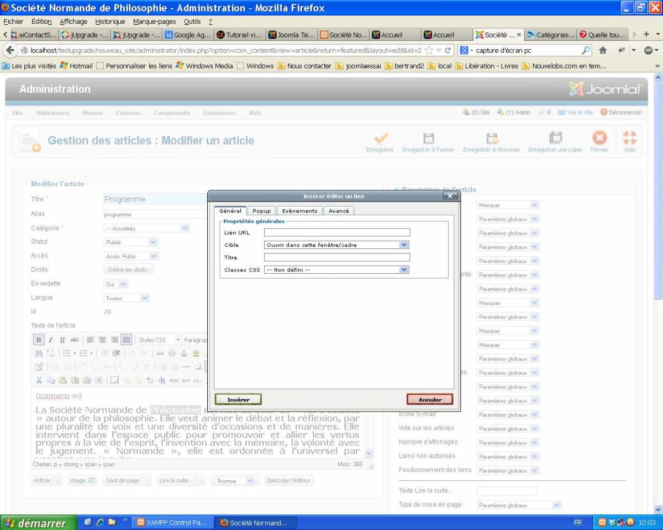Open the Aide lifebuoy icon
The image size is (663, 530).
(629, 138)
